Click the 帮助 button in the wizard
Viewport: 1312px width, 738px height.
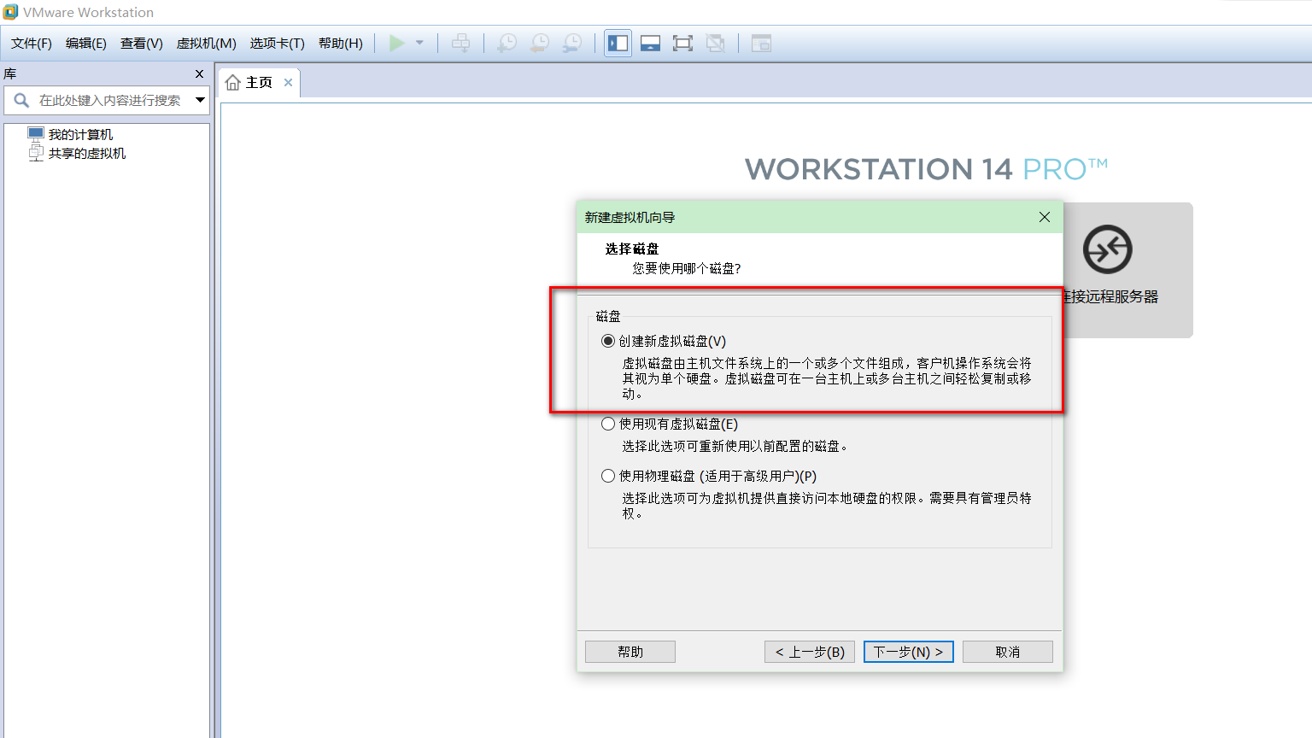click(x=630, y=651)
